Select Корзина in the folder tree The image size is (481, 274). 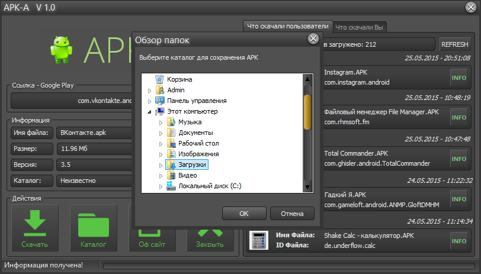(x=179, y=79)
